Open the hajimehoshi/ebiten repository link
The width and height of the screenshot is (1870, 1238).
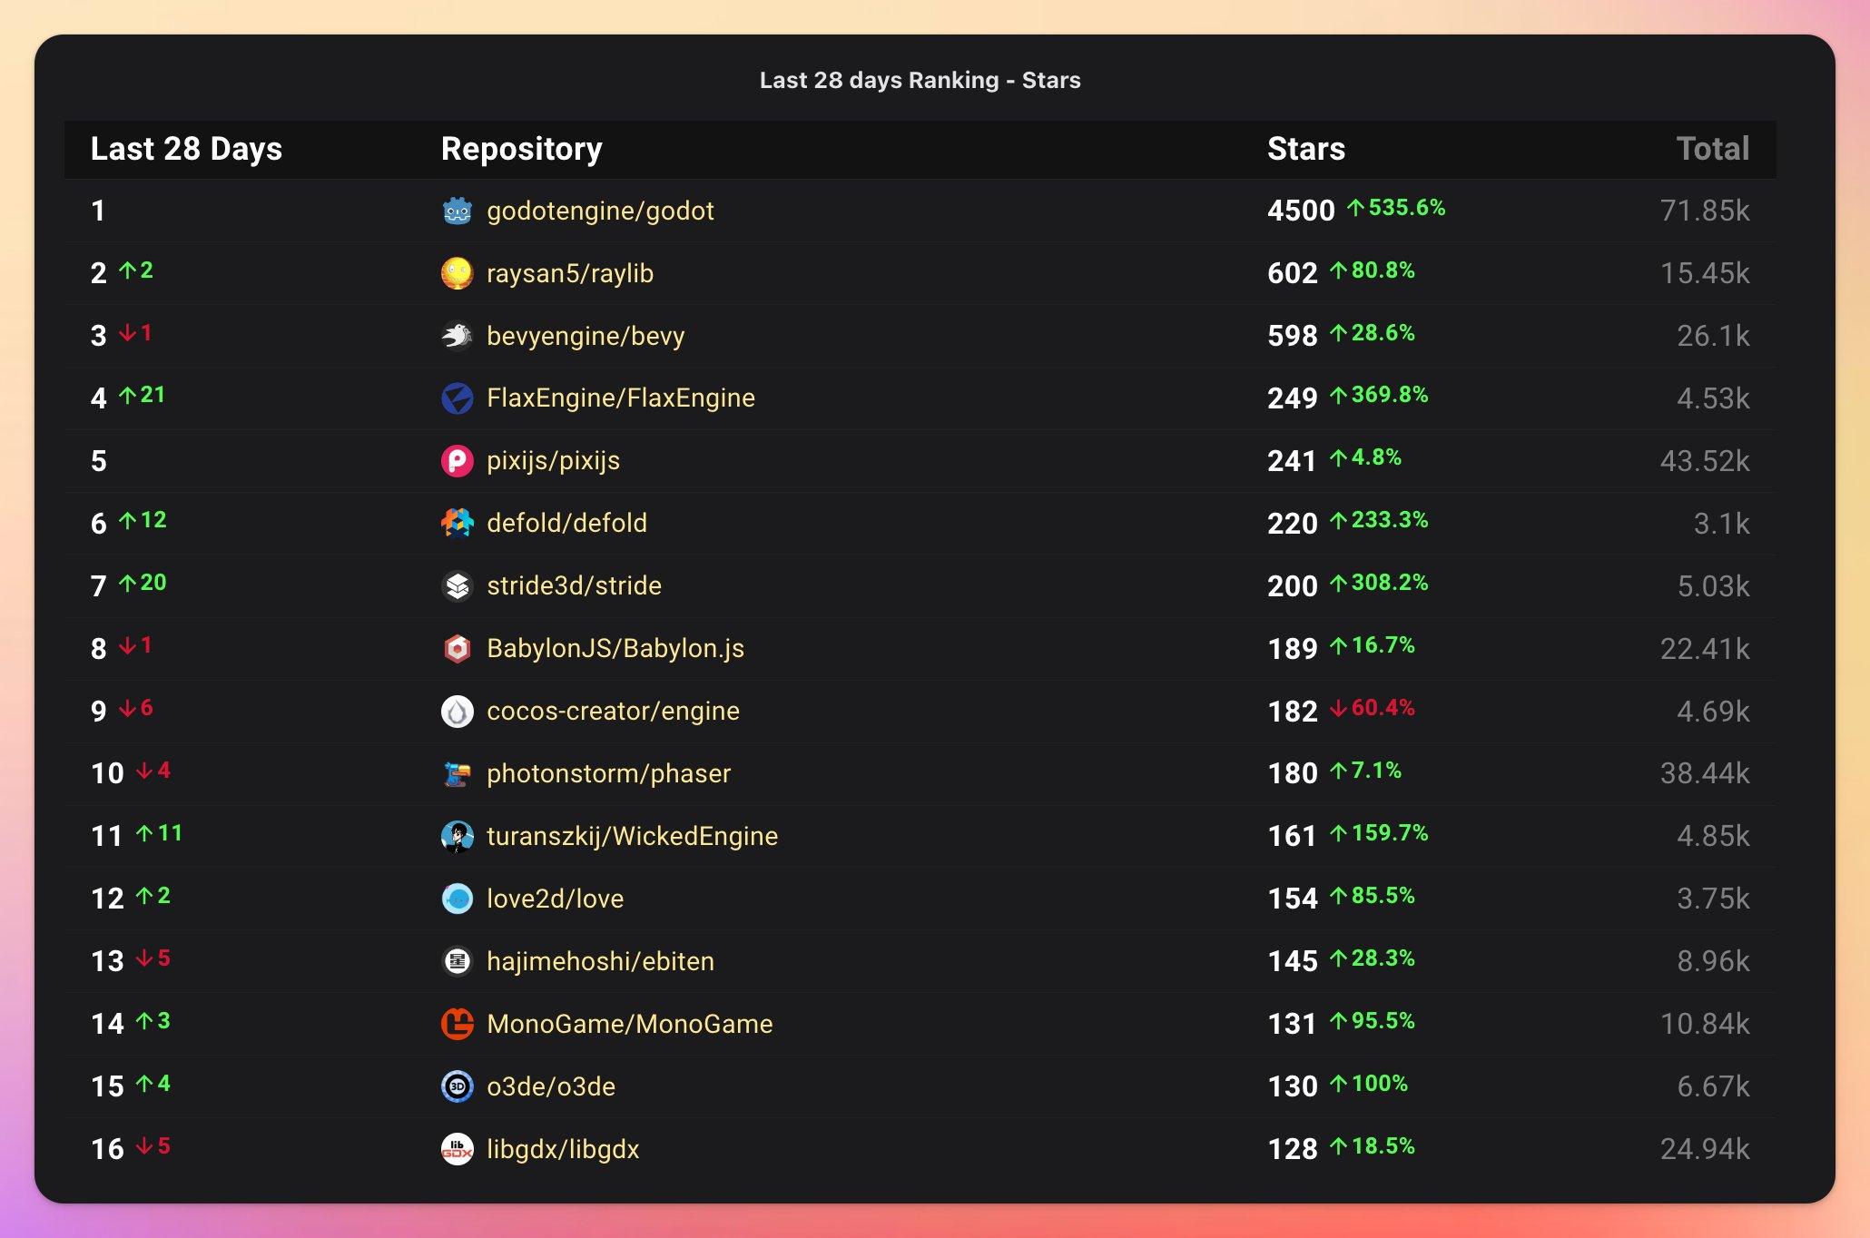[600, 961]
